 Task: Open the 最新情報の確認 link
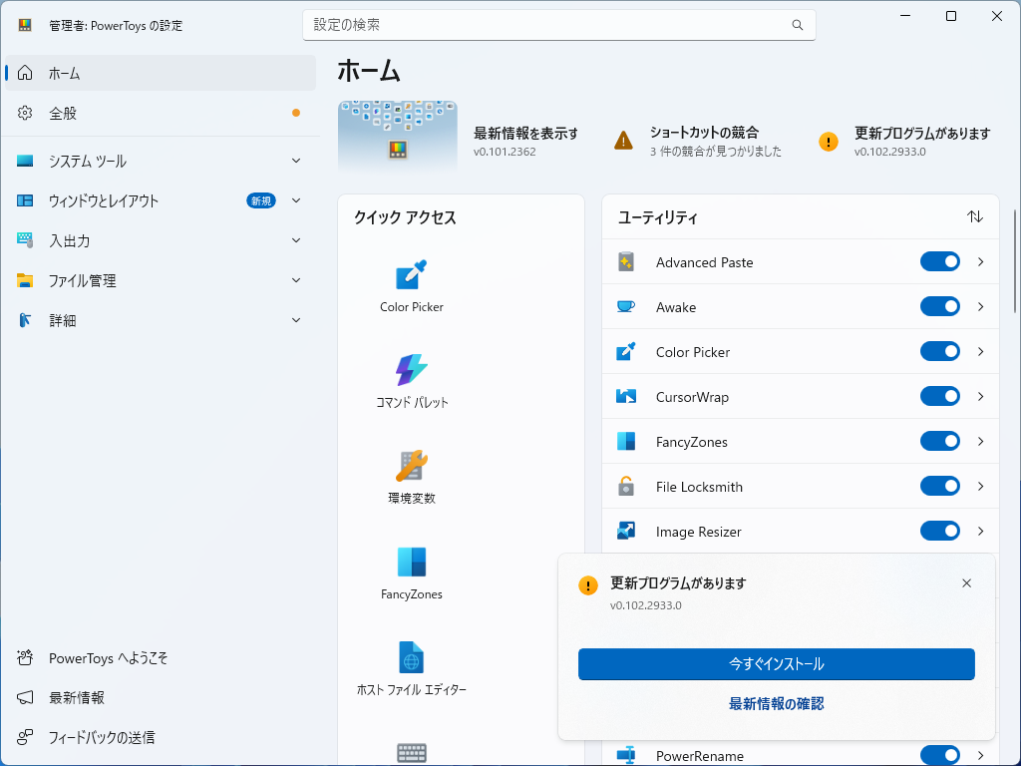pyautogui.click(x=776, y=704)
